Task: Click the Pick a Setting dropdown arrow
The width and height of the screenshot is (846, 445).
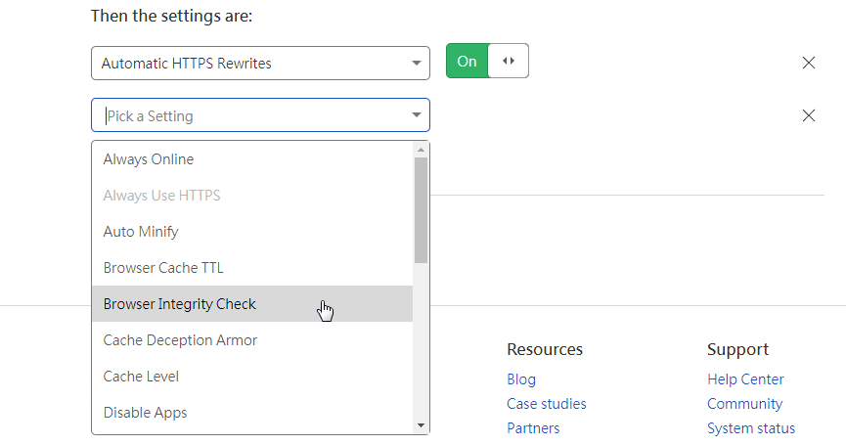Action: coord(416,114)
